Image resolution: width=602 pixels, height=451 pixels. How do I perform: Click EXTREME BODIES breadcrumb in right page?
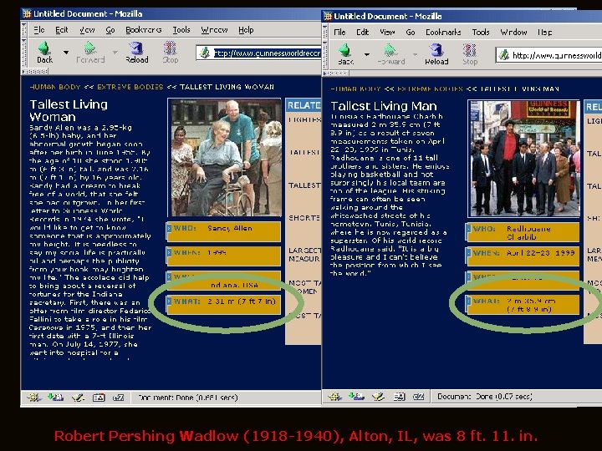point(430,89)
